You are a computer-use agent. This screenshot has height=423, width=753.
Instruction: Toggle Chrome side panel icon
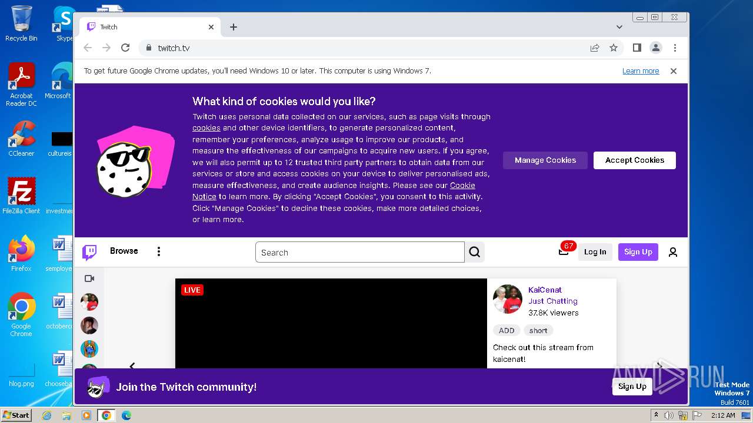[637, 48]
